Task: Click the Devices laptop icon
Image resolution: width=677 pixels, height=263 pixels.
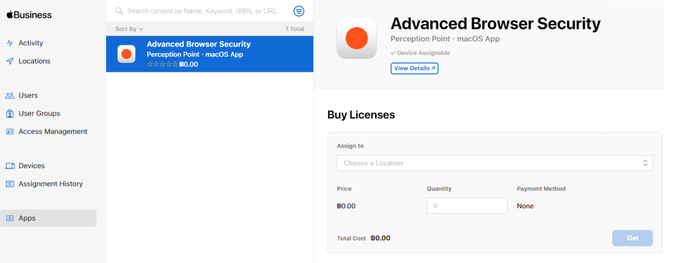Action: (10, 166)
